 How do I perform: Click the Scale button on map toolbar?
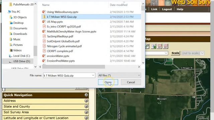pos(175,53)
